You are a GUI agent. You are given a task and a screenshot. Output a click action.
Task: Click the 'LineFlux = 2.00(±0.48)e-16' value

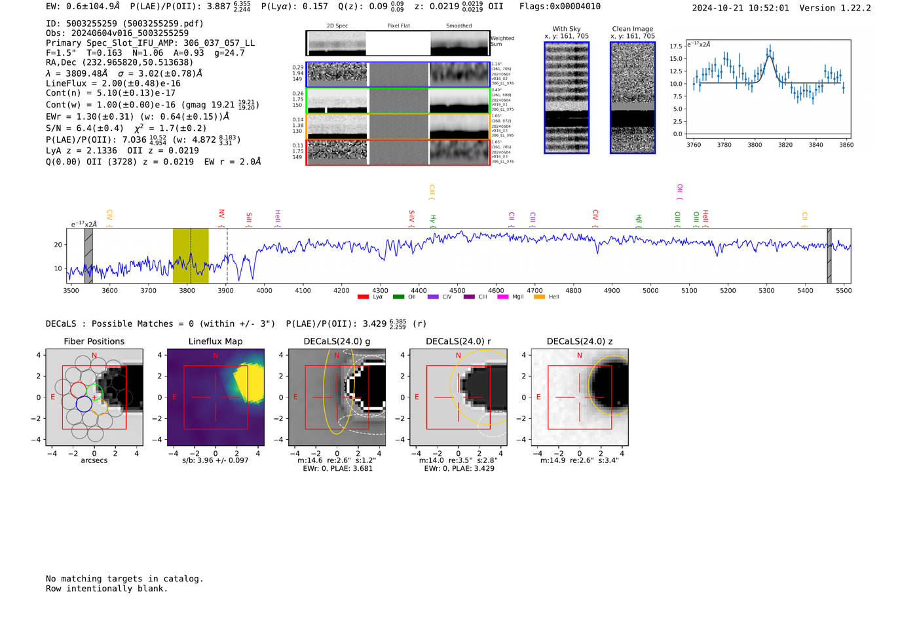point(113,84)
